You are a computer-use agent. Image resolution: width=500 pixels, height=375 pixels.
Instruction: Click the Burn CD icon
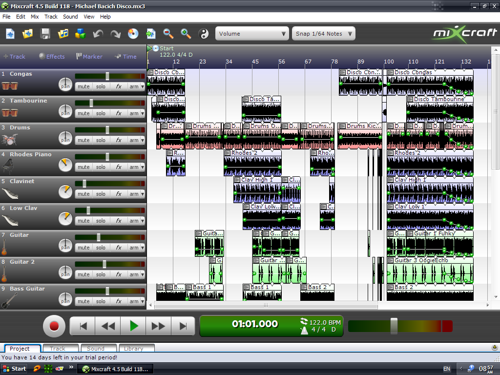click(133, 34)
